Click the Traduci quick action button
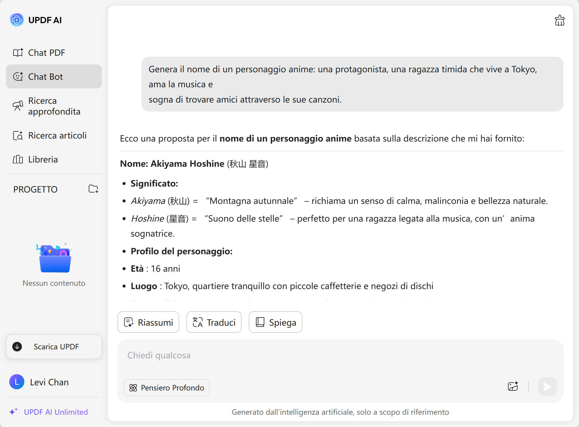The height and width of the screenshot is (427, 579). 214,322
